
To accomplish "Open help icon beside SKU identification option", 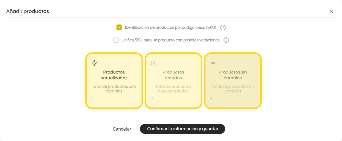I will pos(223,27).
